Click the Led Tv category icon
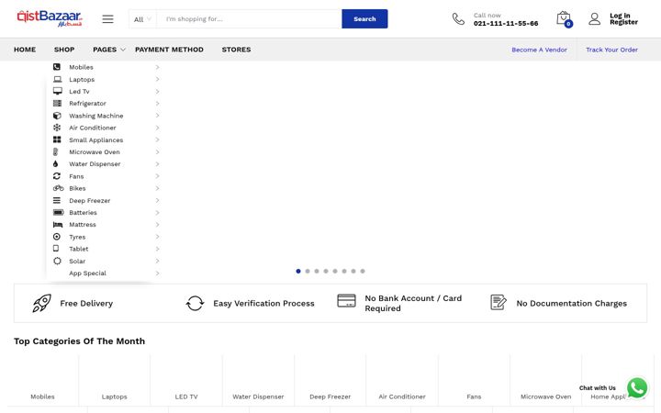This screenshot has width=661, height=413. tap(57, 91)
